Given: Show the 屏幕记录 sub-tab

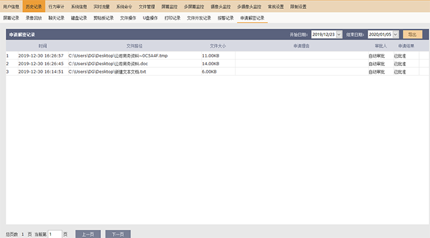Looking at the screenshot, I should tap(11, 18).
